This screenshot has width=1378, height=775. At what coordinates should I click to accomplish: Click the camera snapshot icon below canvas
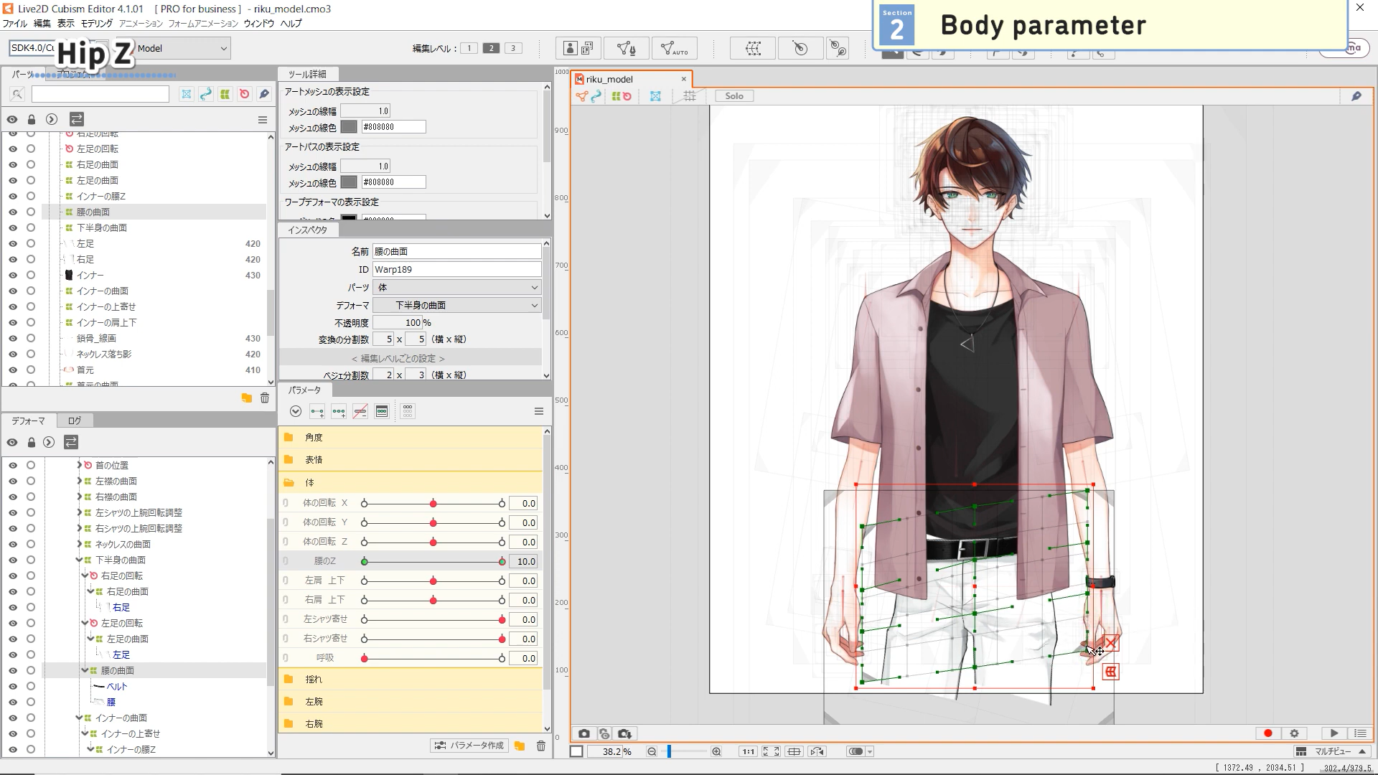tap(584, 733)
